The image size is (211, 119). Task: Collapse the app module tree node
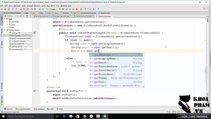pos(5,19)
